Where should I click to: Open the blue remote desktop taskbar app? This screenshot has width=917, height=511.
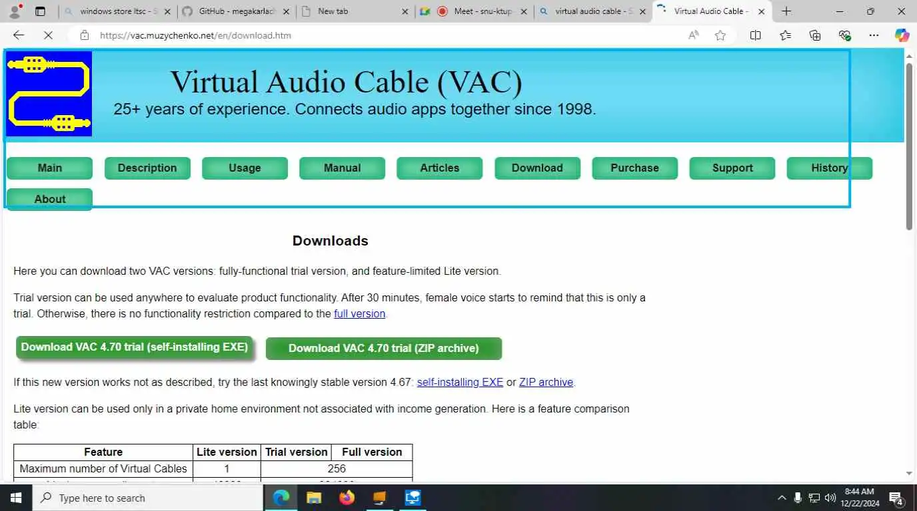[412, 498]
